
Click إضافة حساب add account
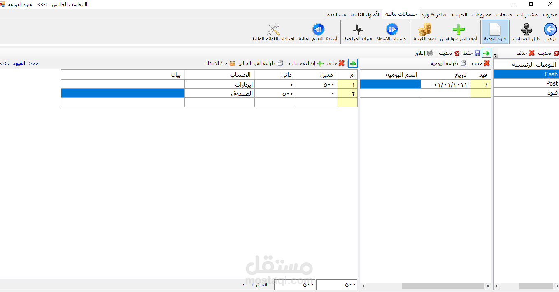306,63
